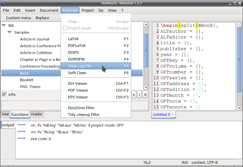Click the 's' button
The image size is (243, 167).
[x=134, y=95]
